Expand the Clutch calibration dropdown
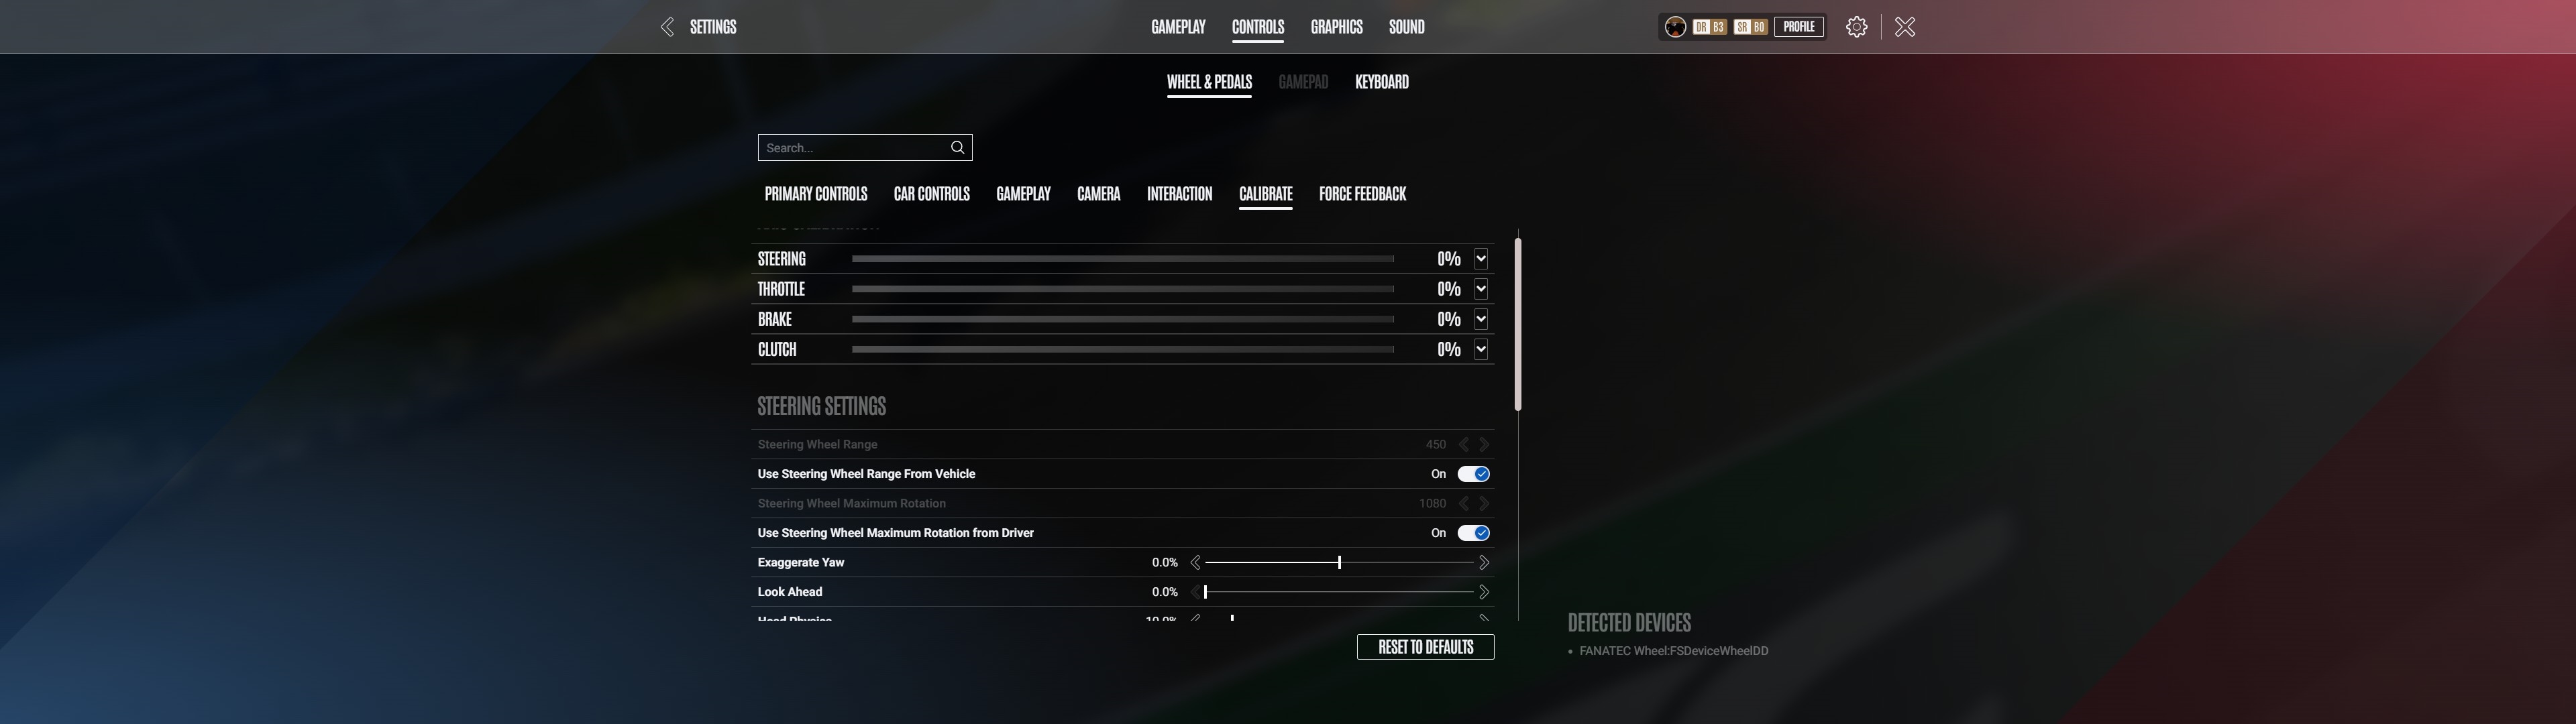The width and height of the screenshot is (2576, 724). pos(1481,349)
